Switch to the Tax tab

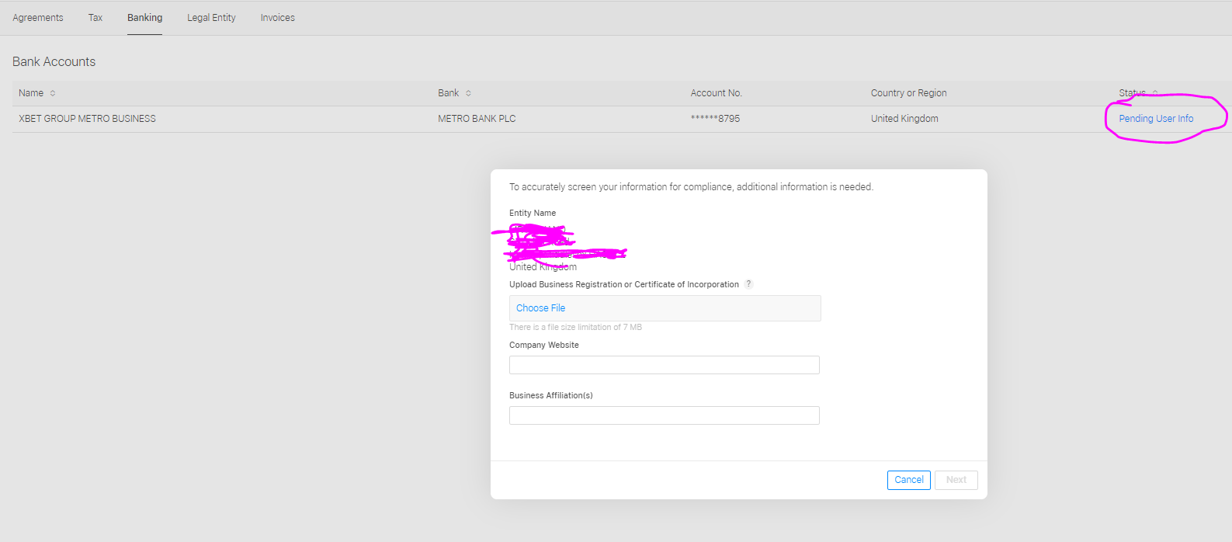coord(95,18)
